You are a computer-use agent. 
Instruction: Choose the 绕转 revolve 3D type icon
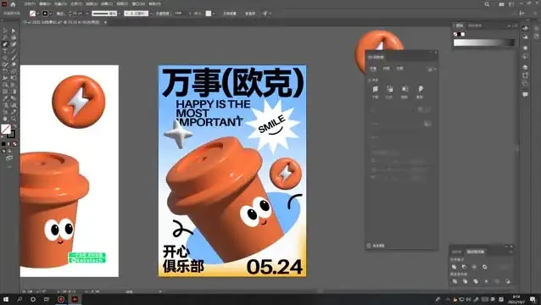pyautogui.click(x=404, y=89)
